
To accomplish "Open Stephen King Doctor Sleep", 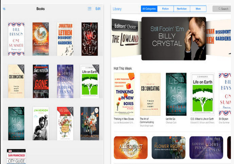I will point(89,39).
